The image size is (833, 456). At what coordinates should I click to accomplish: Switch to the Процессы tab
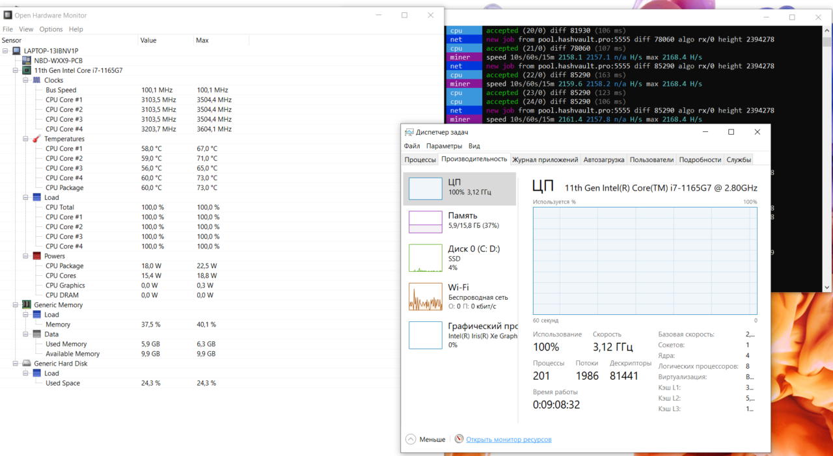point(420,159)
